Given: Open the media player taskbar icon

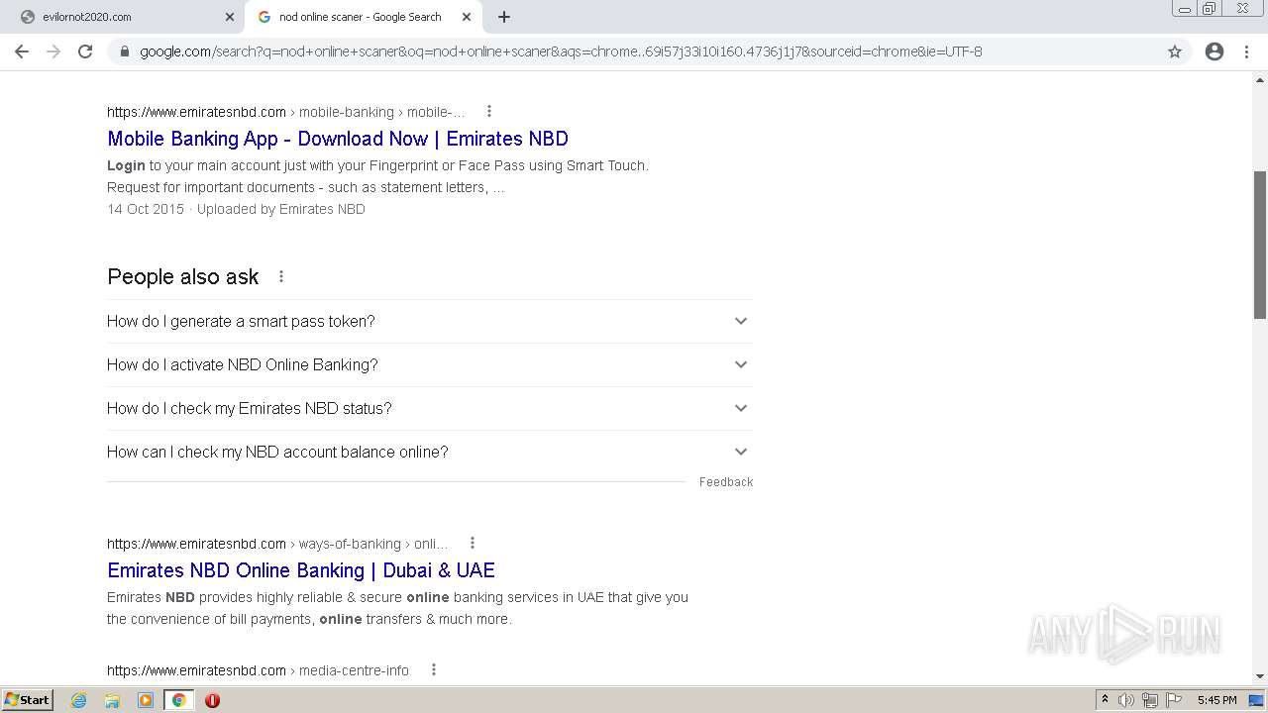Looking at the screenshot, I should click(146, 700).
